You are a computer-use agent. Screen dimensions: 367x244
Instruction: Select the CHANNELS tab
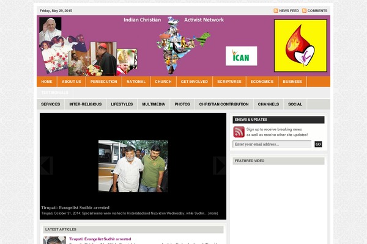pos(269,104)
